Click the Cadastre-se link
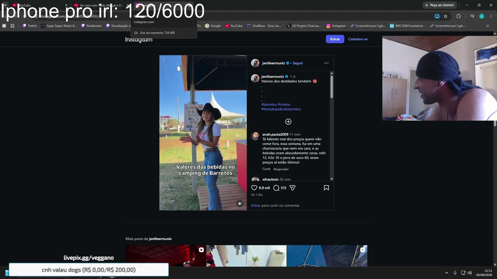The image size is (497, 279). pos(358,39)
